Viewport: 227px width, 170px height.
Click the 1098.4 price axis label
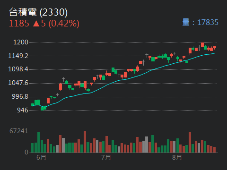coord(18,69)
